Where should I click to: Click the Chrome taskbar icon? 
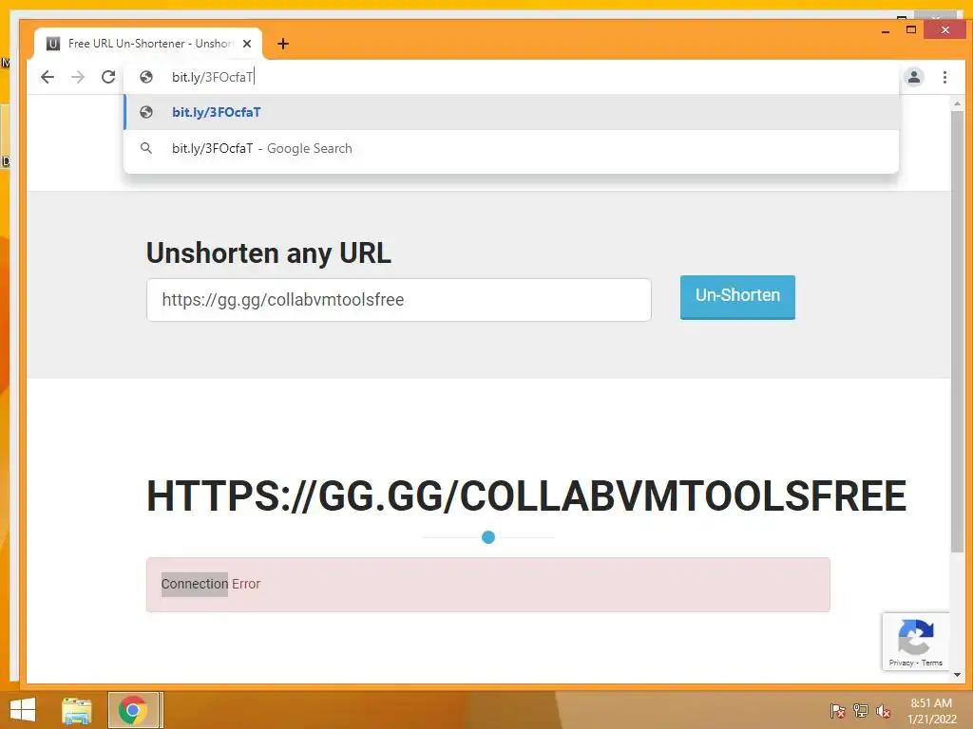133,710
